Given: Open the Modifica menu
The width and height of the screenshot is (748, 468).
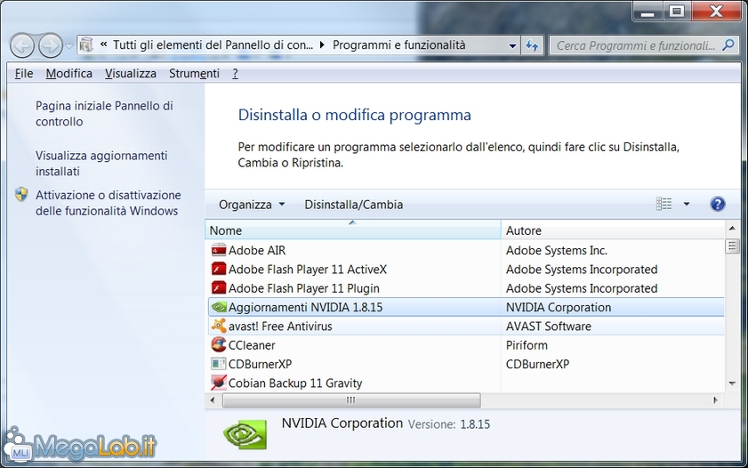Looking at the screenshot, I should 69,74.
